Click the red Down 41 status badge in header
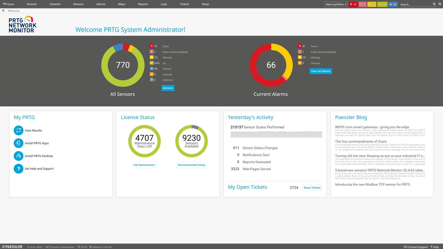This screenshot has height=249, width=443. coord(353,4)
